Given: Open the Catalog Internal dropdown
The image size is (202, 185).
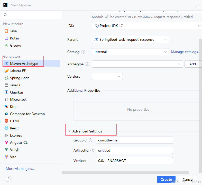Looking at the screenshot, I should [x=130, y=52].
